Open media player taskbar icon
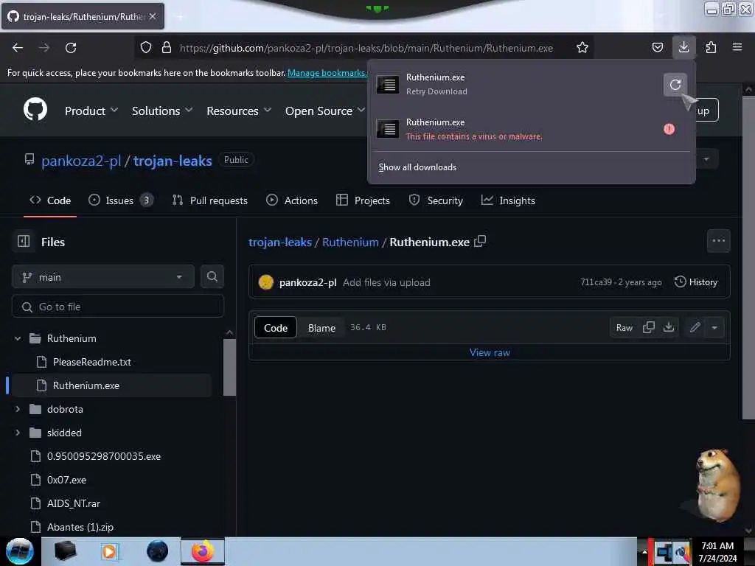Screen dimensions: 755x566 [x=109, y=551]
